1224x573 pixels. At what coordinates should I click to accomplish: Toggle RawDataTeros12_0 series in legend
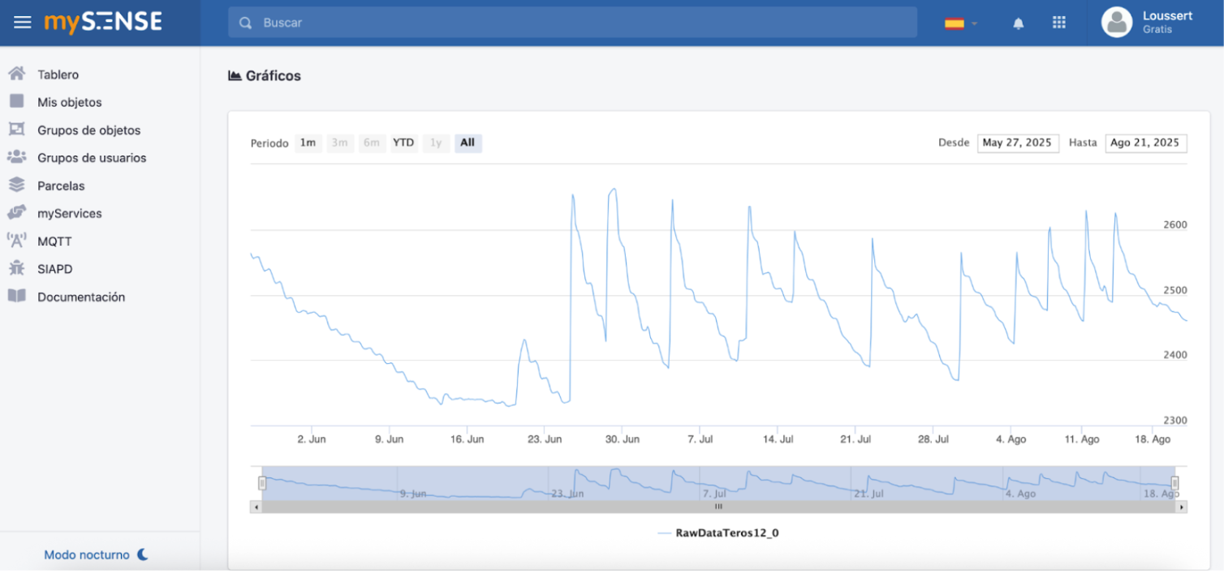[718, 533]
